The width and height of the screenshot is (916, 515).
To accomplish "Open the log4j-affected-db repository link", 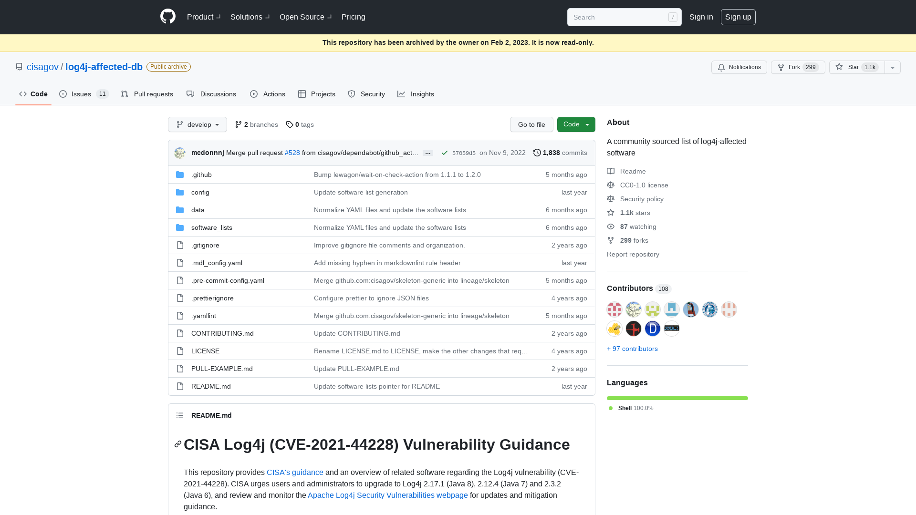I will click(104, 67).
